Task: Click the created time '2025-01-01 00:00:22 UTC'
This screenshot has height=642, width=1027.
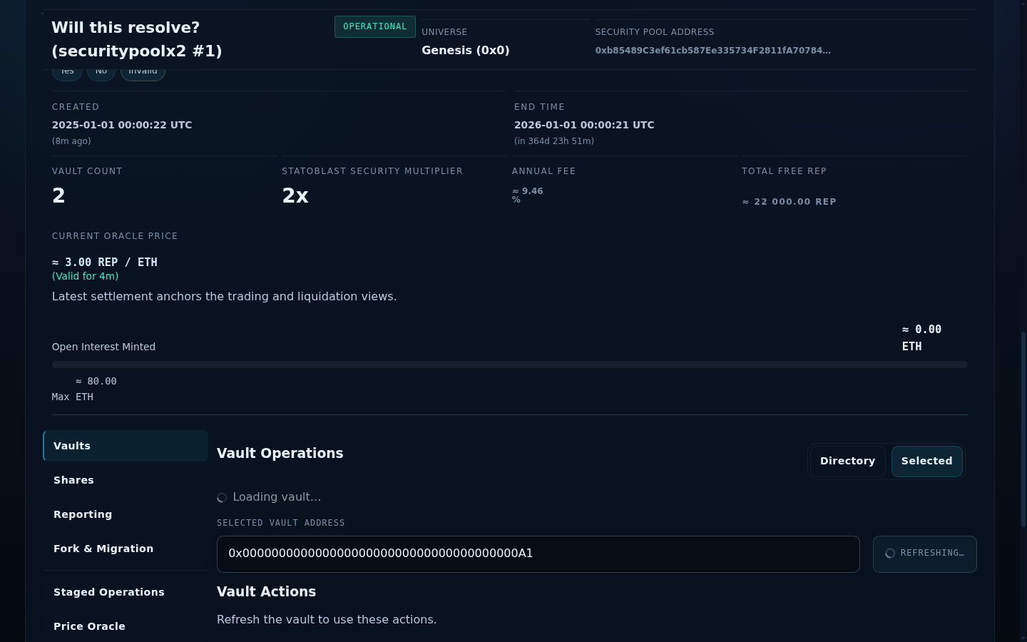Action: click(122, 125)
